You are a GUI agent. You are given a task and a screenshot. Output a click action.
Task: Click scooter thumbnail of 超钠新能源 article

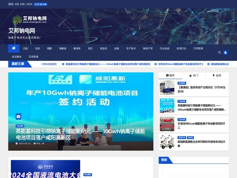pyautogui.click(x=167, y=142)
